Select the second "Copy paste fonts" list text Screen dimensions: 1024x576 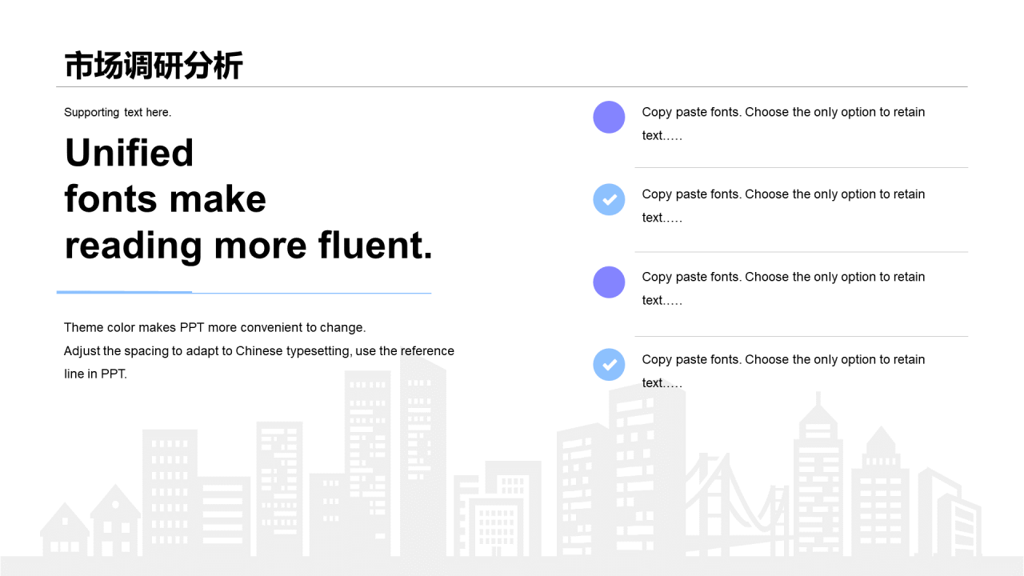(783, 206)
